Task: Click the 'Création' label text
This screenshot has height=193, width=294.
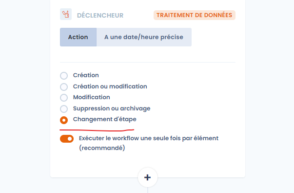Action: click(x=86, y=75)
